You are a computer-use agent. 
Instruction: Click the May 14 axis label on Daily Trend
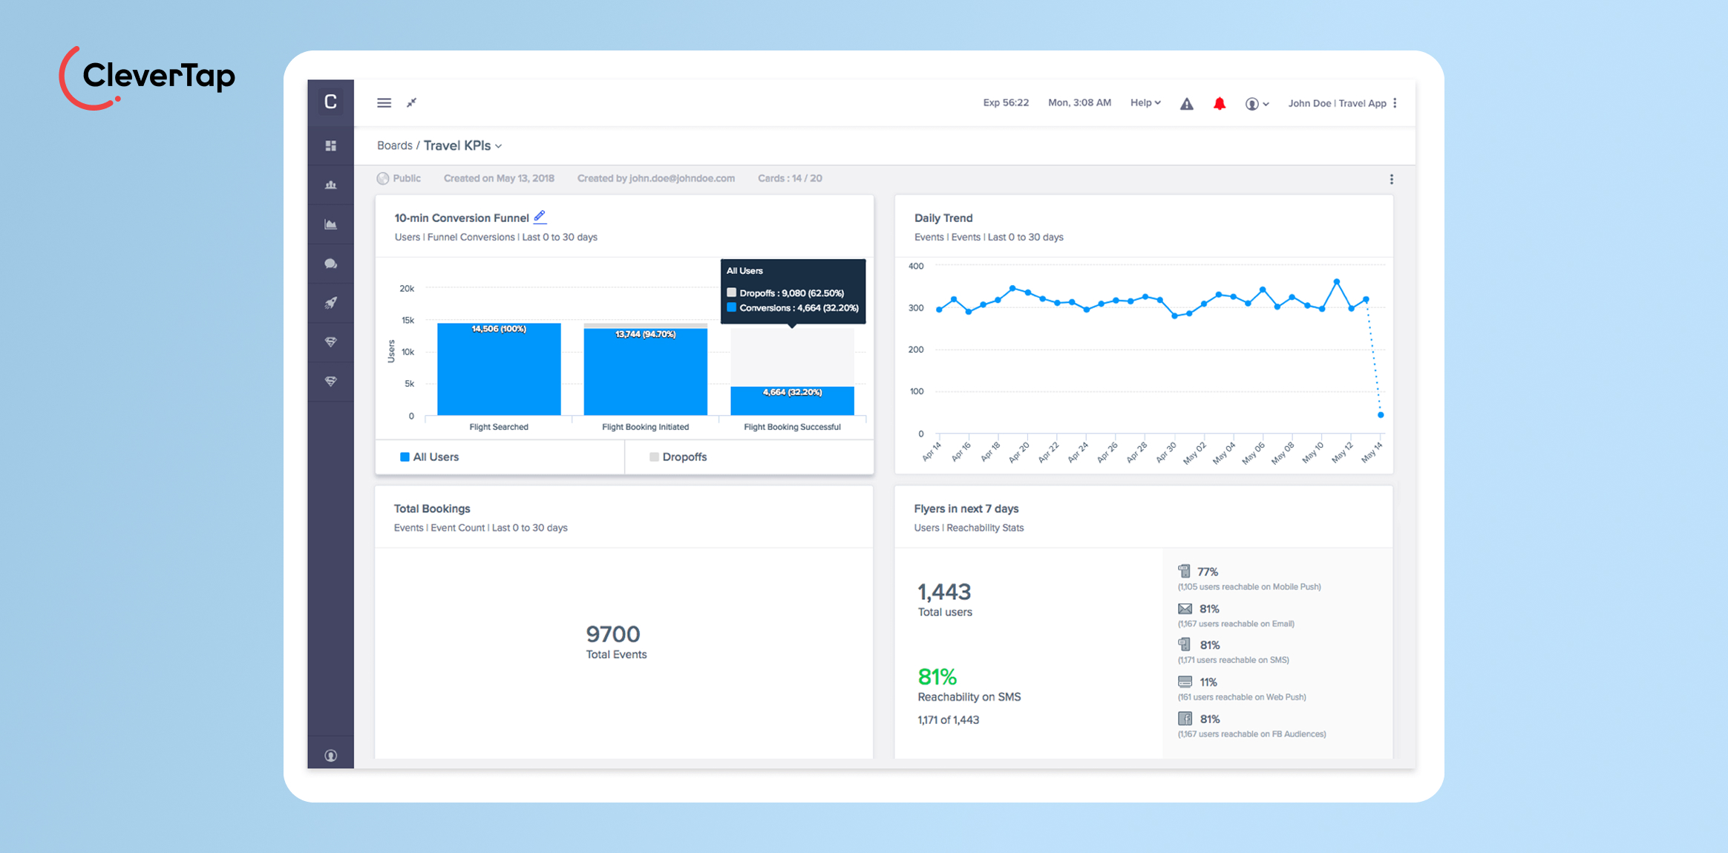1371,452
